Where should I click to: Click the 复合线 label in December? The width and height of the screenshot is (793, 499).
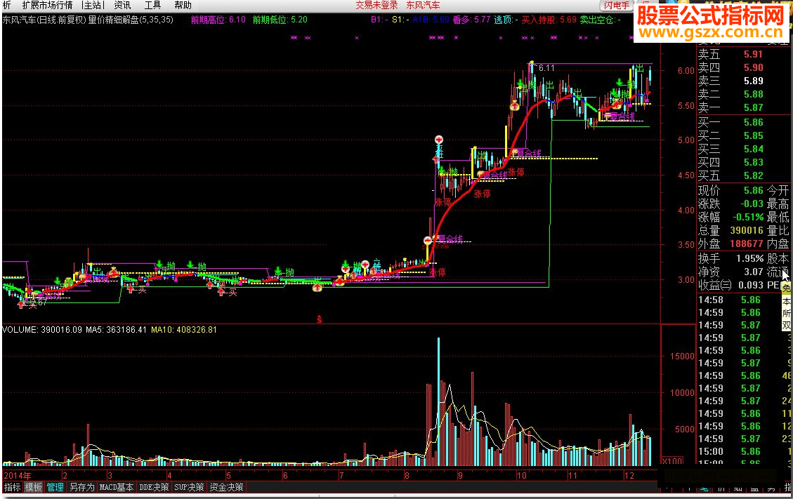pos(622,117)
